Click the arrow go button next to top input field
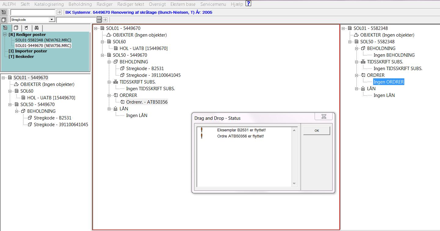This screenshot has width=440, height=231. point(59,12)
